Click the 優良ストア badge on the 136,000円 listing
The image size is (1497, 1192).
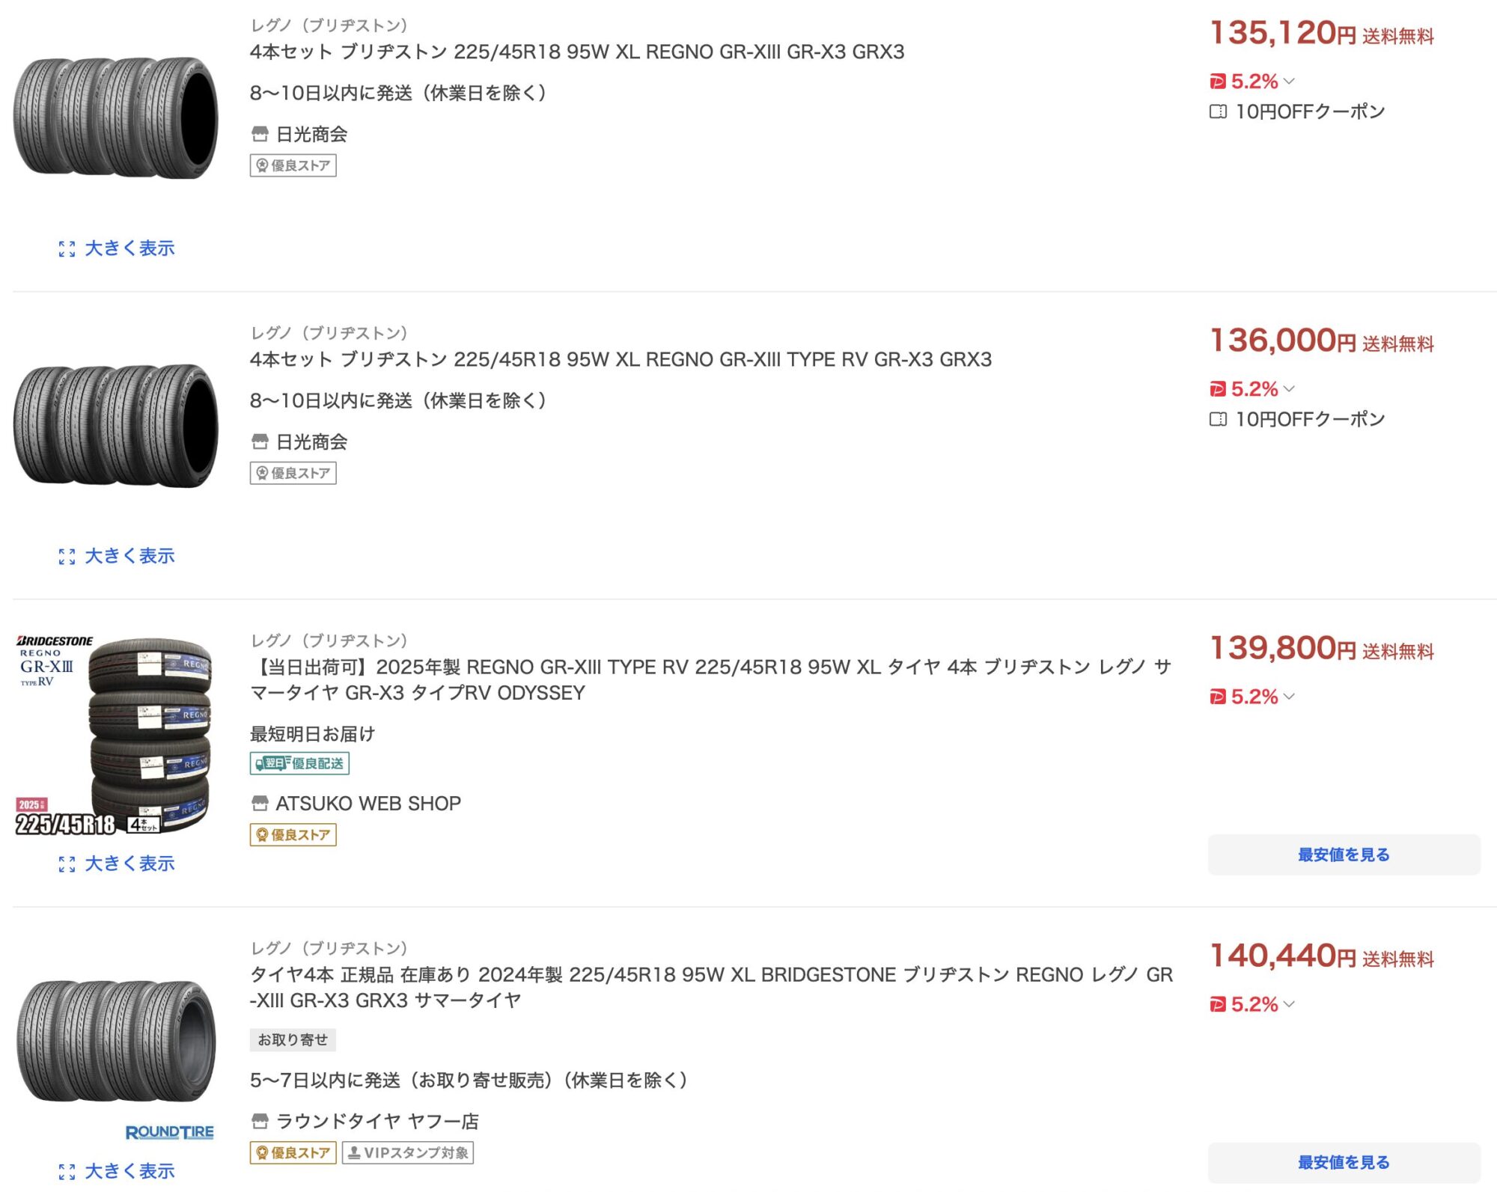[293, 473]
